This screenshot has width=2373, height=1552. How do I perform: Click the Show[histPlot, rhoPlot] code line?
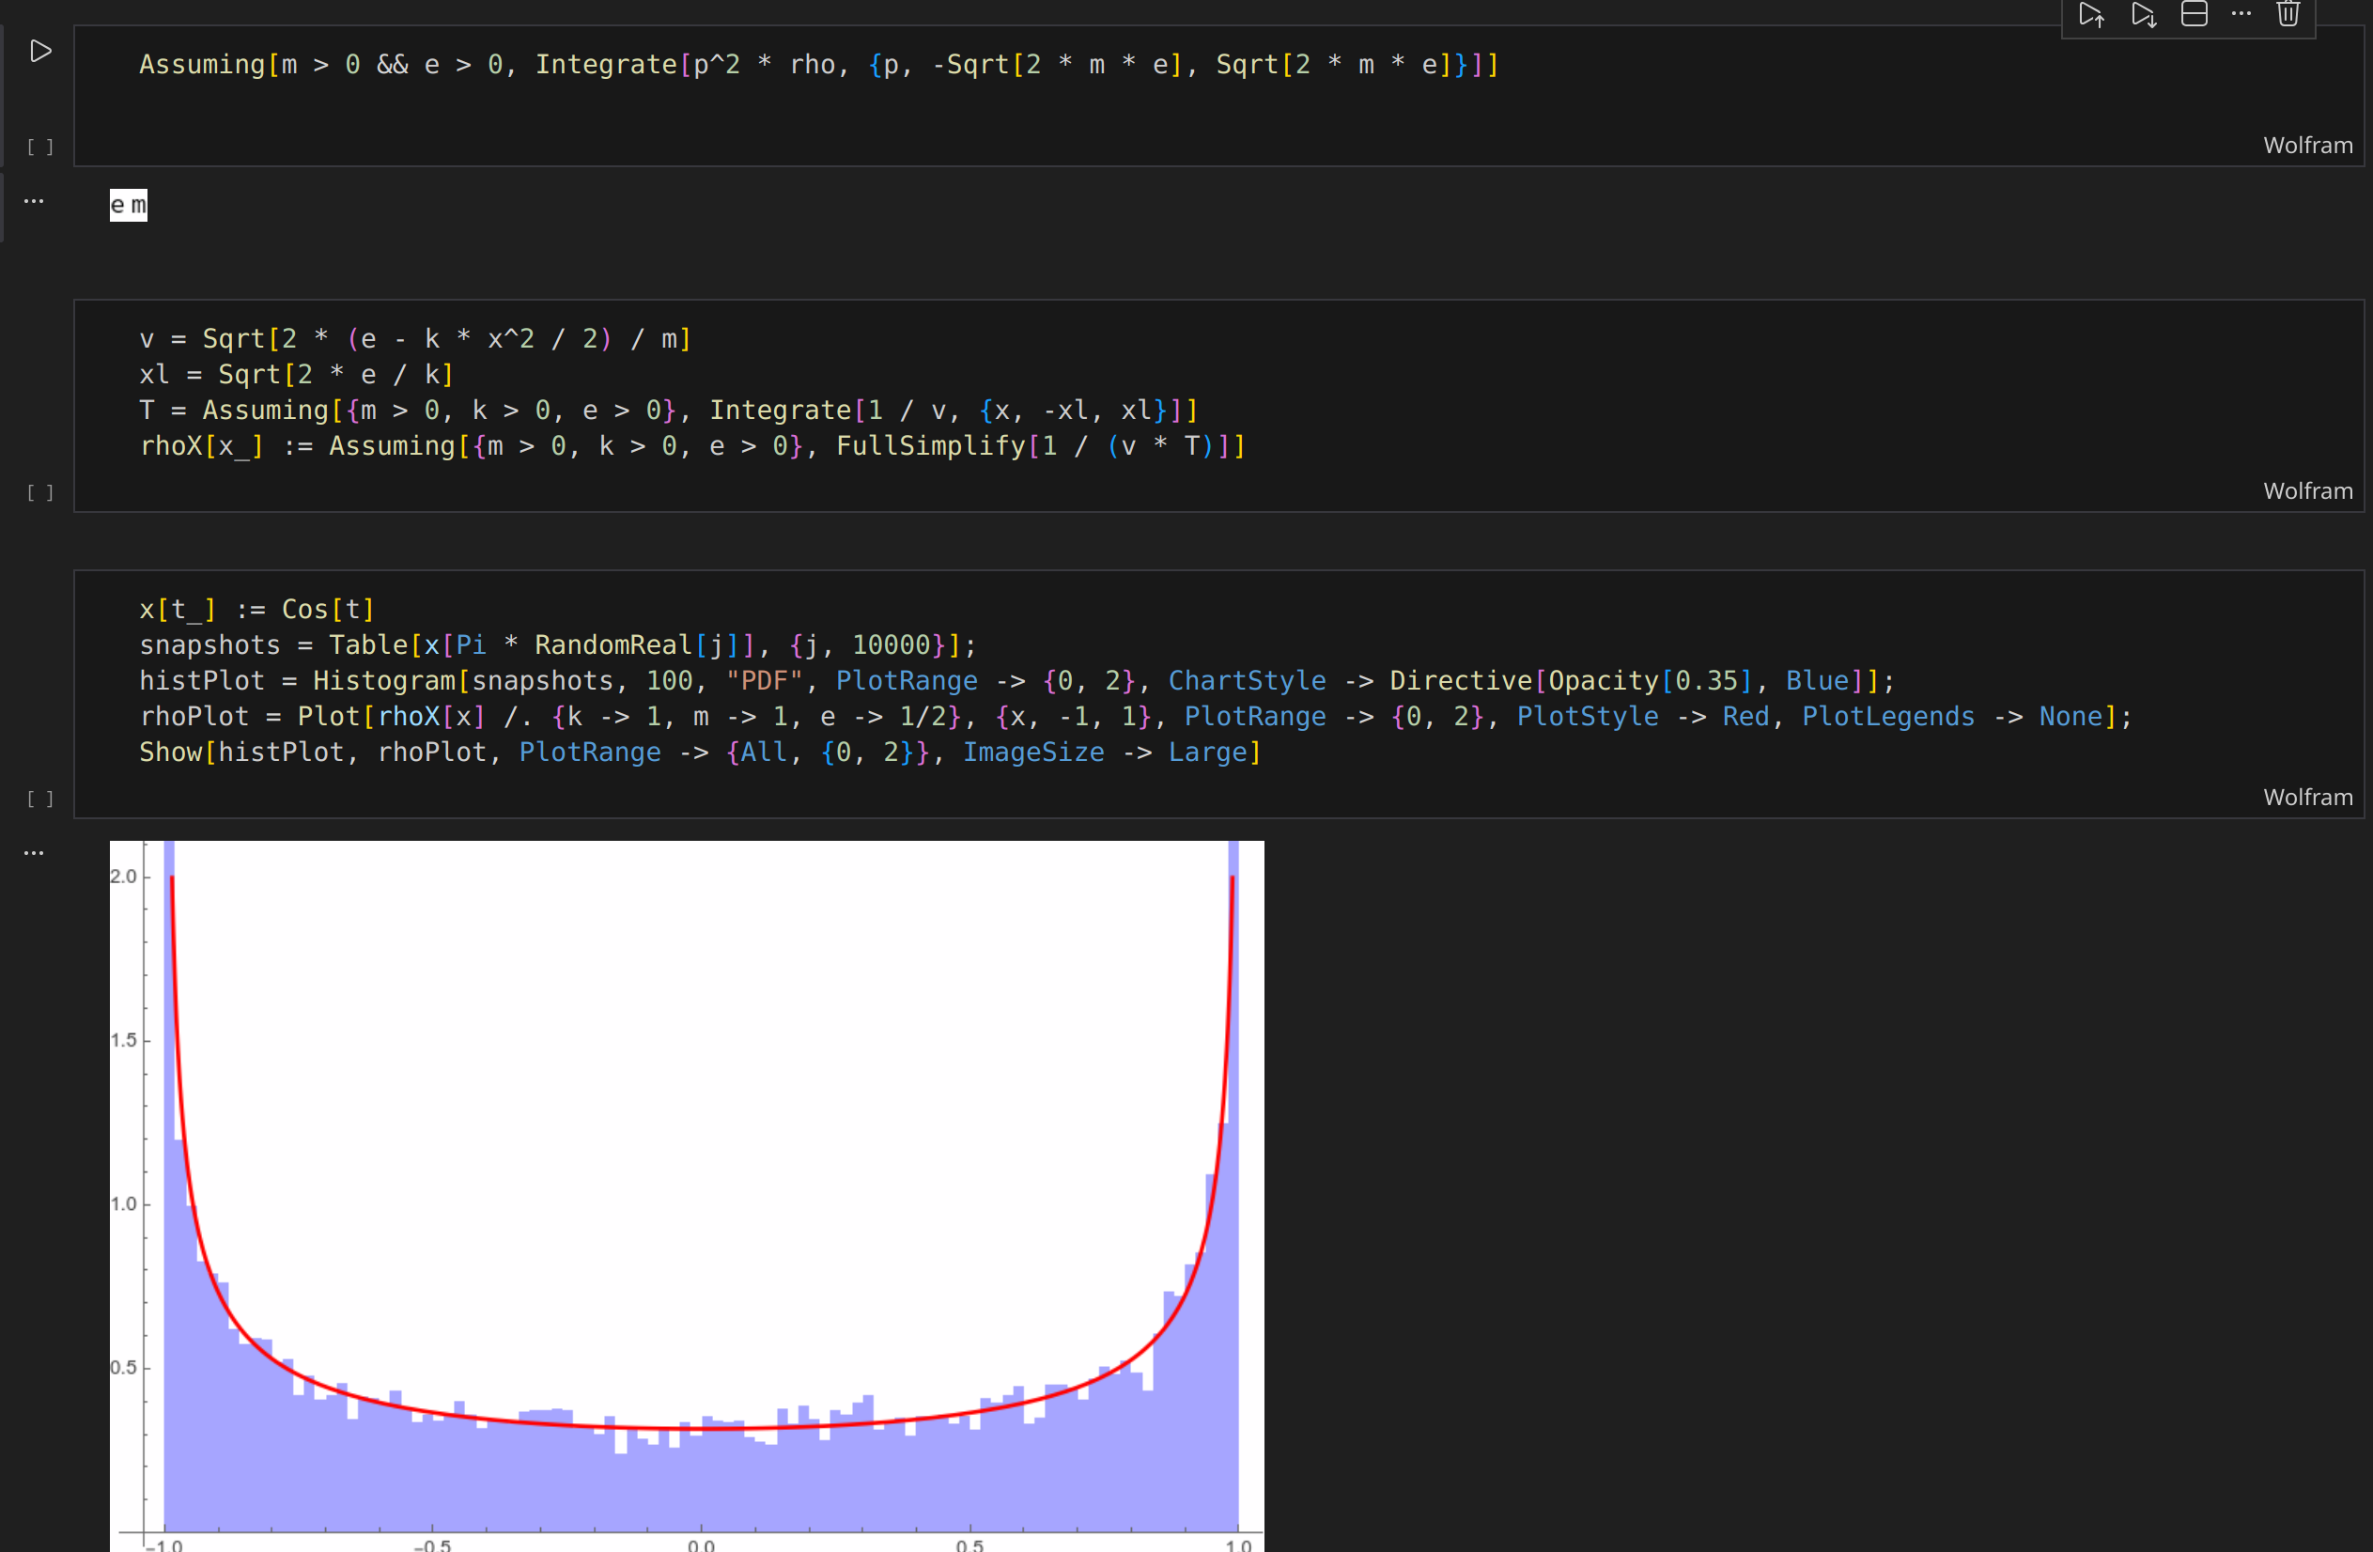point(699,753)
